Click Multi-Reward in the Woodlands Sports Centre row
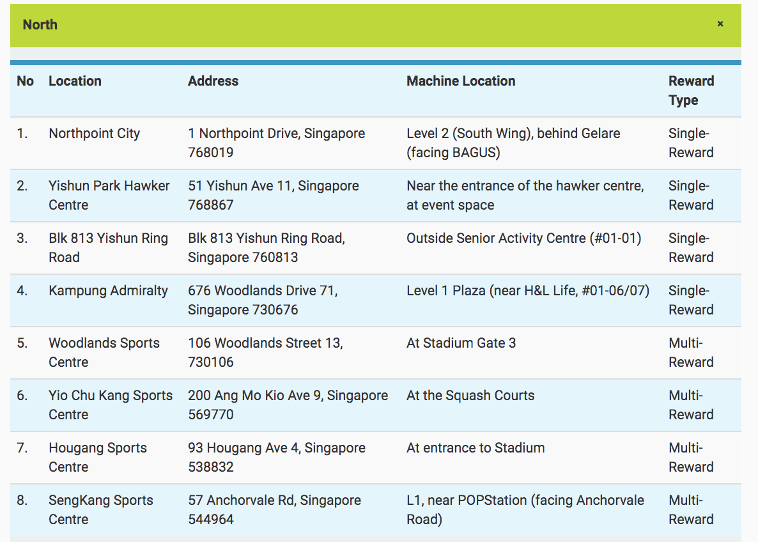The width and height of the screenshot is (758, 542). pos(692,352)
